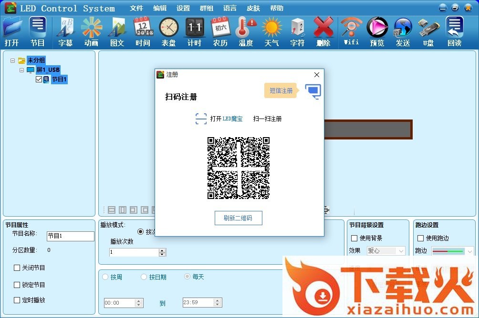
Task: Click the third layout icon in canvas toolbar
Action: tap(134, 210)
